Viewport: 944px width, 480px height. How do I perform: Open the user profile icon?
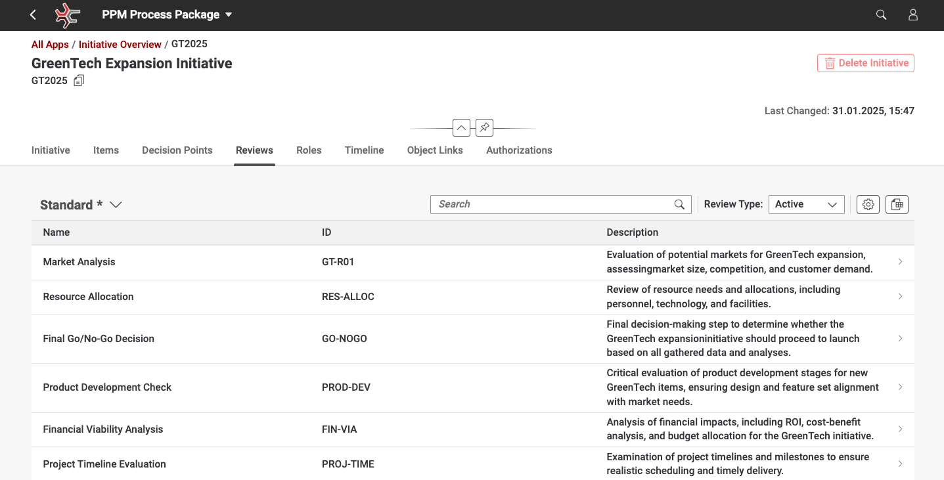click(x=913, y=14)
